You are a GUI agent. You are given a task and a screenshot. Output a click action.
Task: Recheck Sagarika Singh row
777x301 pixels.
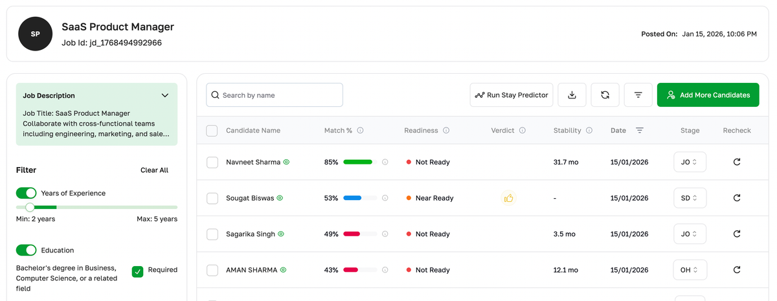pos(737,234)
